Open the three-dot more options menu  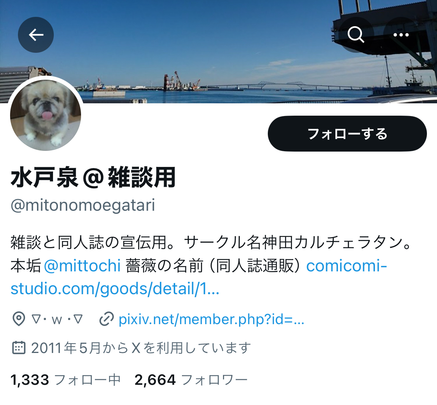point(401,35)
